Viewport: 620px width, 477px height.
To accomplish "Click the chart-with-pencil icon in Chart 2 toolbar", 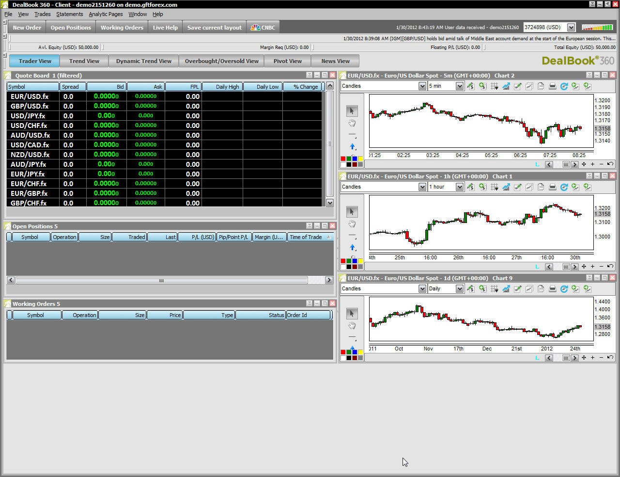I will (517, 86).
